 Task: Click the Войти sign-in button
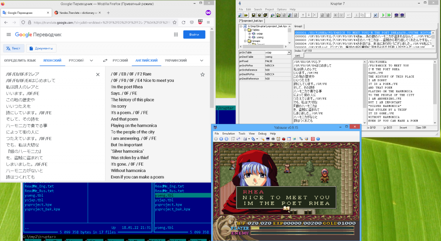194,34
